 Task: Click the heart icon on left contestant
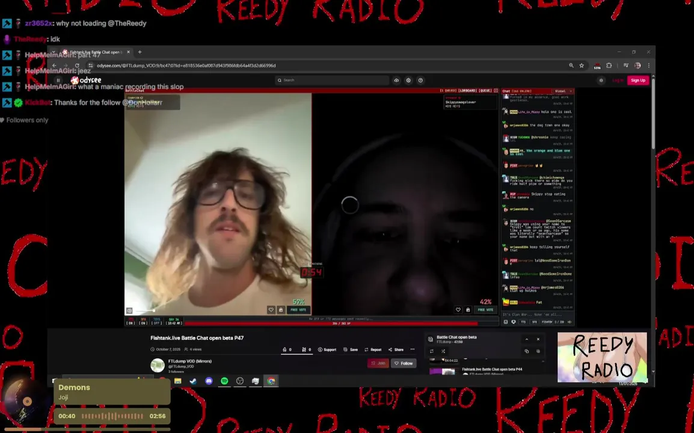click(271, 310)
